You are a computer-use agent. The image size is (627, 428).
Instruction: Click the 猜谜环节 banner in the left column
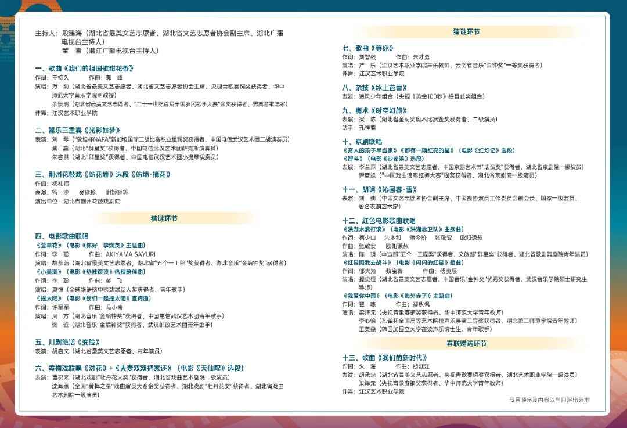pyautogui.click(x=164, y=219)
